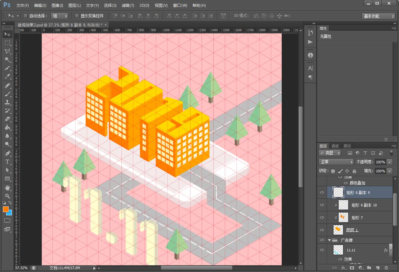The image size is (399, 272).
Task: Select the 图层 1 layer by name
Action: point(352,230)
